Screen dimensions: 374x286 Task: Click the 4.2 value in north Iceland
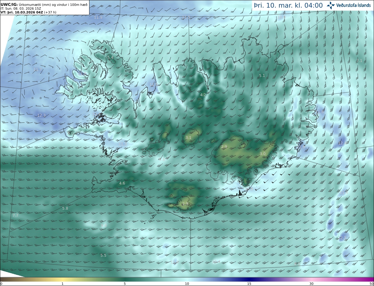[x=203, y=95]
